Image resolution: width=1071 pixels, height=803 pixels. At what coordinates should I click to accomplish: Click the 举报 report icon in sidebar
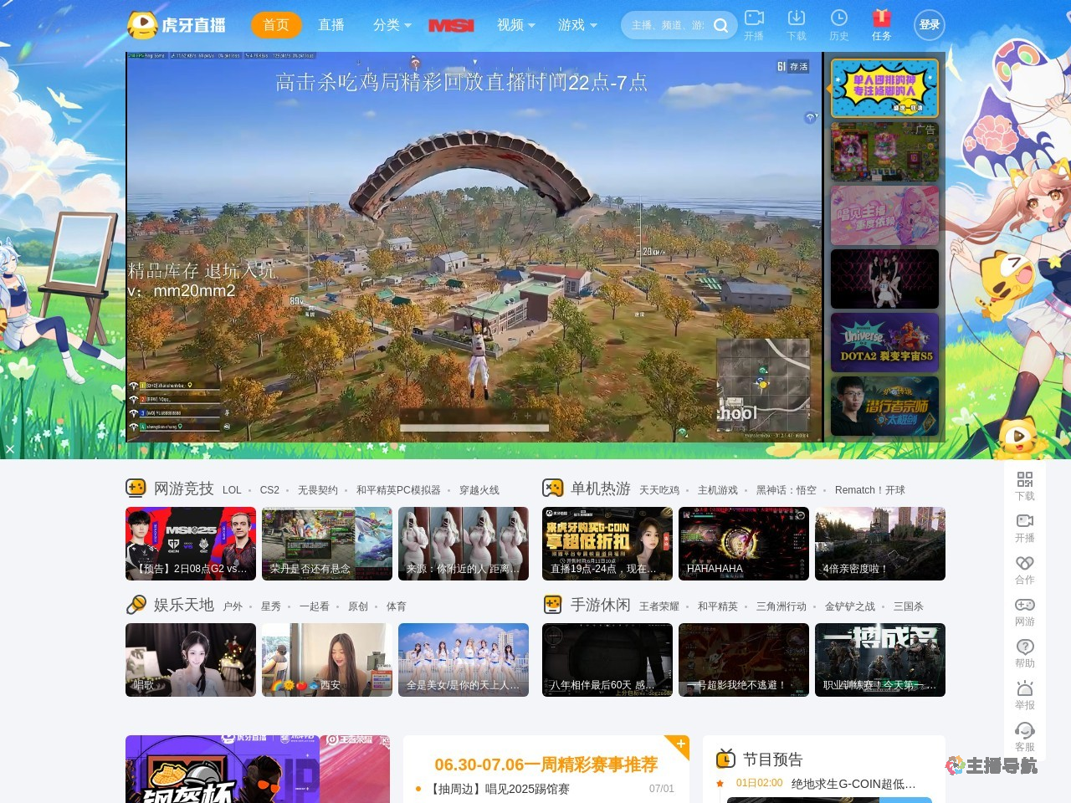(x=1025, y=688)
